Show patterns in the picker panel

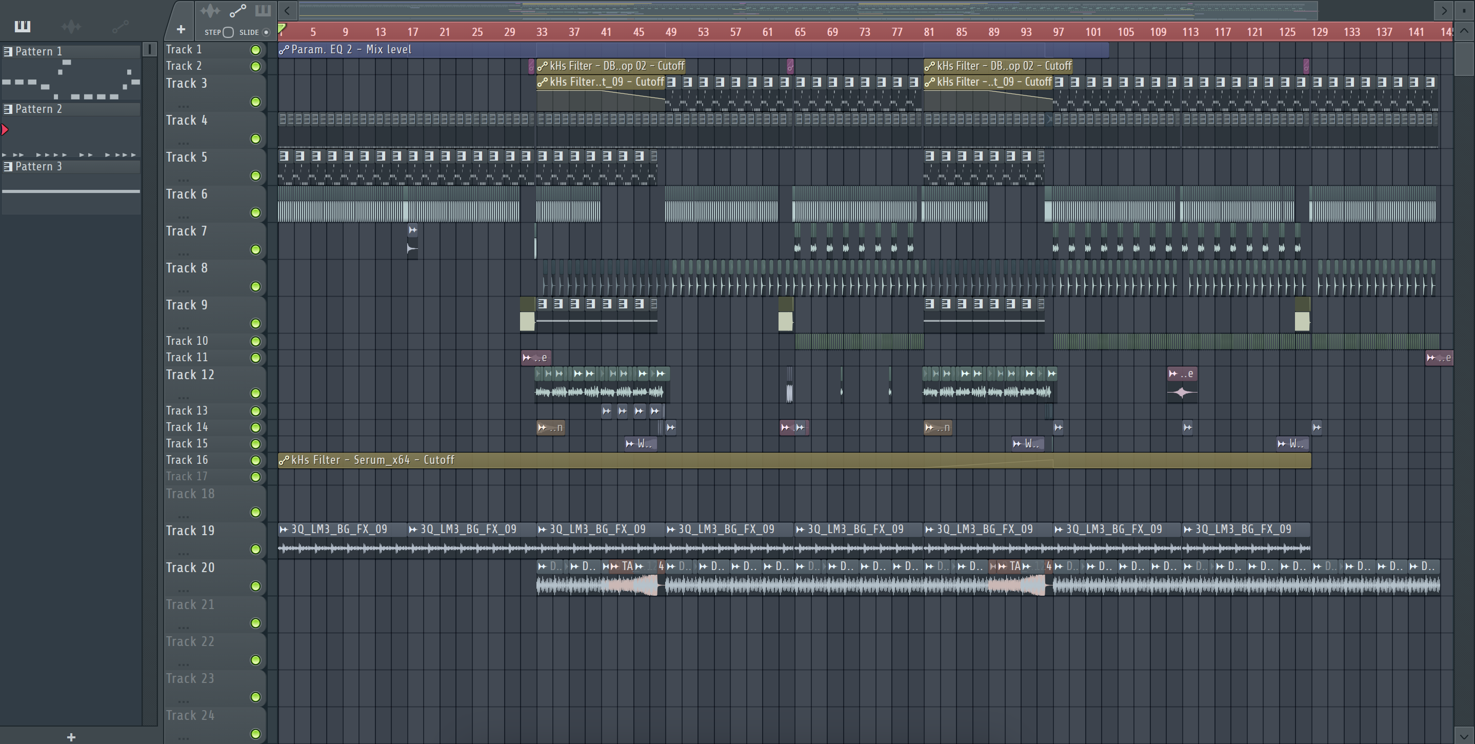click(x=23, y=26)
